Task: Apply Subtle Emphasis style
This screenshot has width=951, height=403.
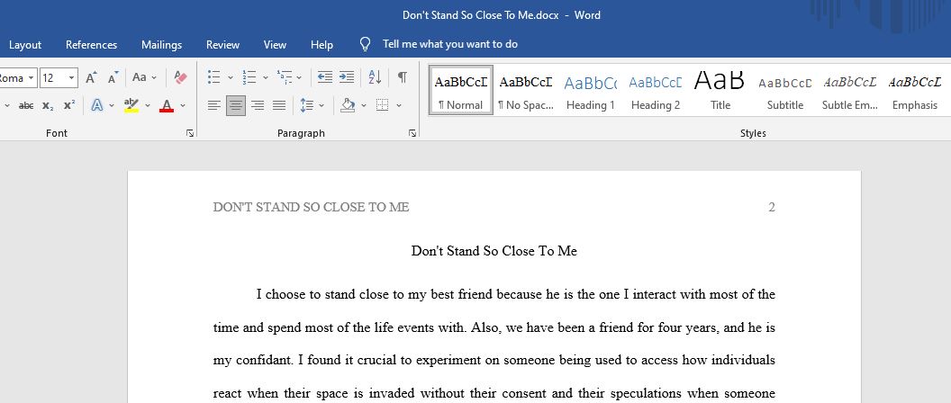Action: pyautogui.click(x=850, y=90)
